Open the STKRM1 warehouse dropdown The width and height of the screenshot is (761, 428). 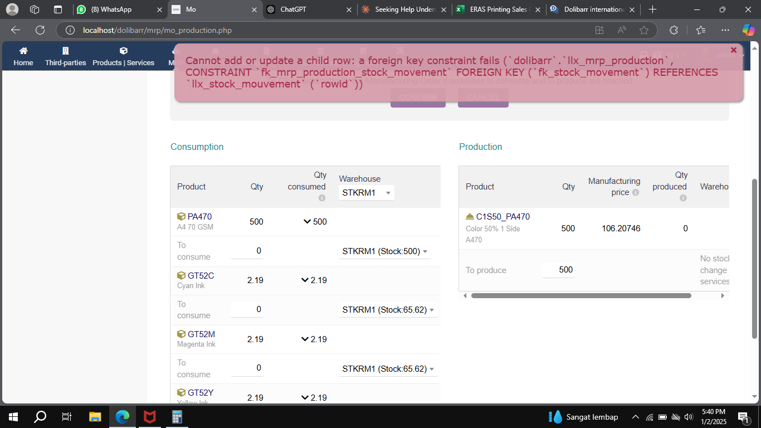[x=366, y=192]
